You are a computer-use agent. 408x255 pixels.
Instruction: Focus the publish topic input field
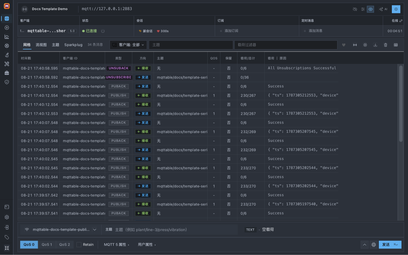click(176, 230)
